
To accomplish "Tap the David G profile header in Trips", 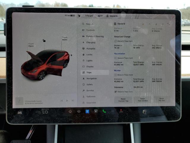I will [120, 24].
